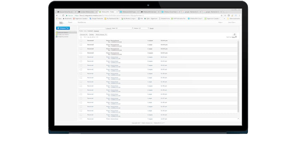The width and height of the screenshot is (296, 145).
Task: Open the Inbound History folder icon
Action: click(x=57, y=32)
